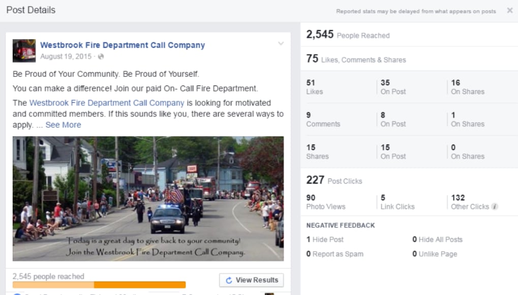
Task: Click the '0 Report as Spam' entry
Action: (x=334, y=254)
